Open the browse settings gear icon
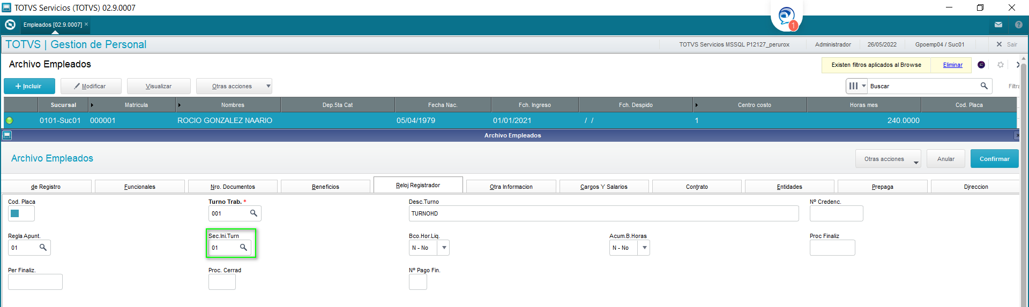 [x=1001, y=65]
